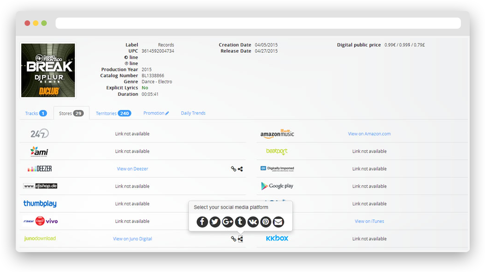The height and width of the screenshot is (272, 485).
Task: Click inside the top search bar
Action: pyautogui.click(x=258, y=23)
